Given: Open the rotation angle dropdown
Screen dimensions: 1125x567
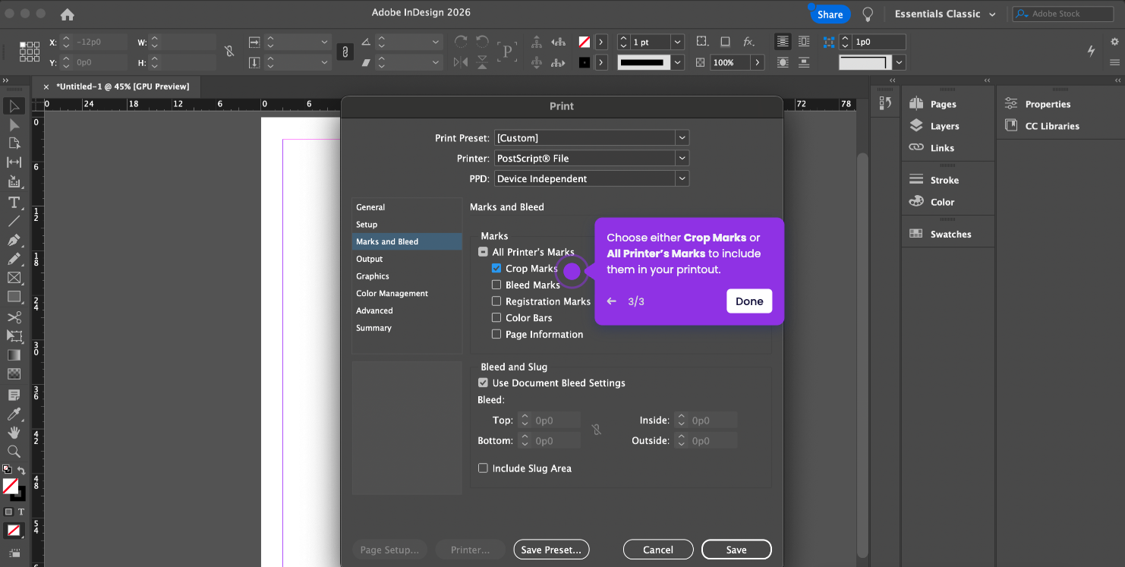Looking at the screenshot, I should pyautogui.click(x=436, y=43).
